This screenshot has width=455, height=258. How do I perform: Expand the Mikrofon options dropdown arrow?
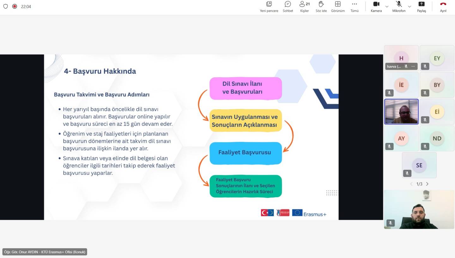click(409, 7)
